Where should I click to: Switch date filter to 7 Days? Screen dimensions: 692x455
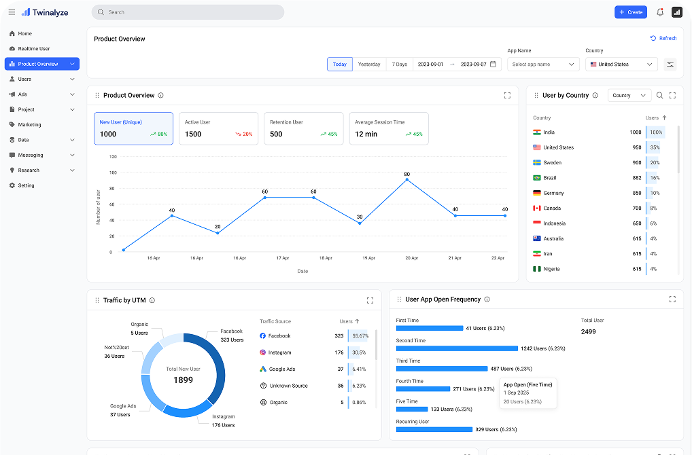point(400,65)
